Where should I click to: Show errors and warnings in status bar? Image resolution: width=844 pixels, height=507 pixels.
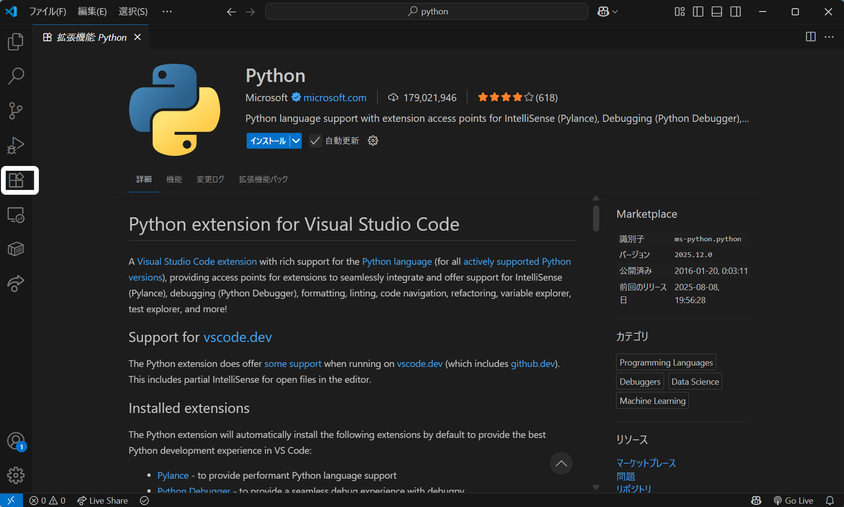tap(47, 500)
